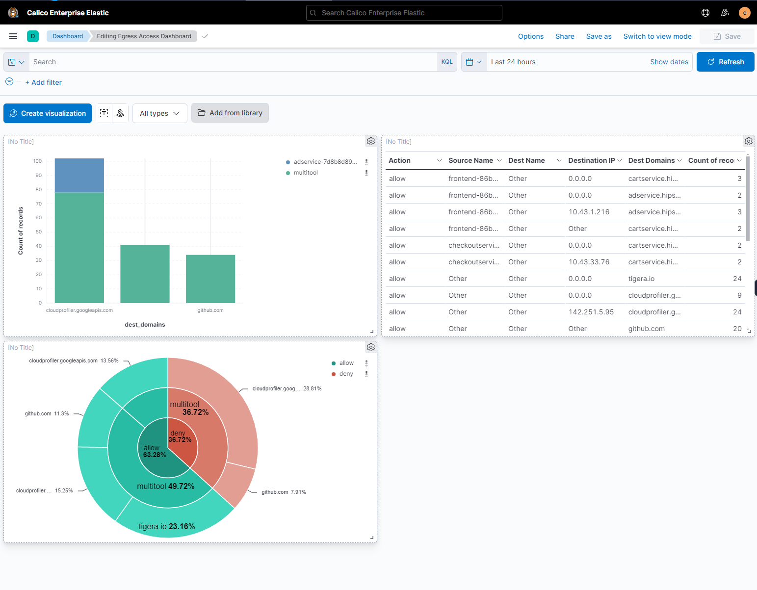The image size is (757, 590).
Task: Open the saved query dropdown
Action: click(x=16, y=61)
